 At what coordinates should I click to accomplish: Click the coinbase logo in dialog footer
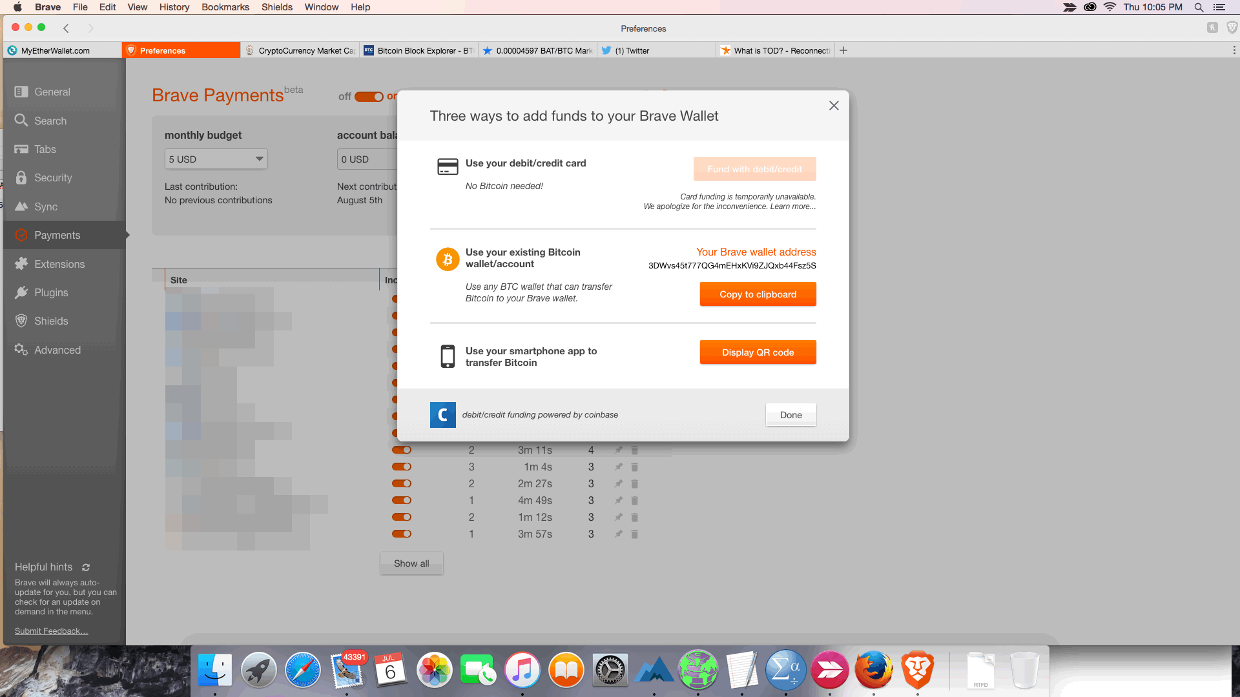click(x=443, y=415)
